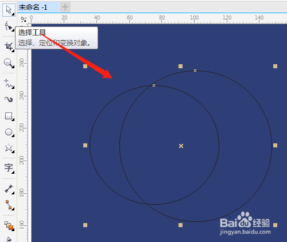287x242 pixels.
Task: Click the vertical ruler at mark 200
Action: (x=22, y=160)
